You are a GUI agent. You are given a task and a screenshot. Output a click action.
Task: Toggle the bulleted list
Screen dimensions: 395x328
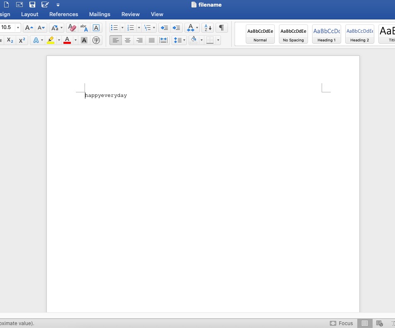(x=114, y=27)
